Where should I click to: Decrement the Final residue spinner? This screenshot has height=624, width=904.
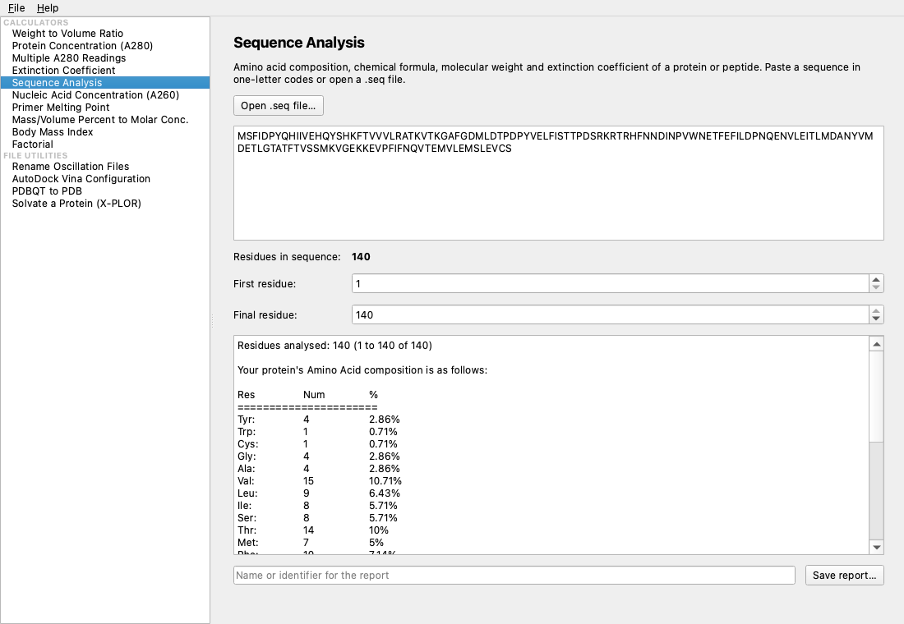[x=876, y=319]
